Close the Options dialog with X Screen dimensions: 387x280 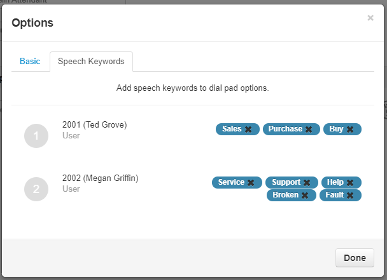pyautogui.click(x=370, y=18)
